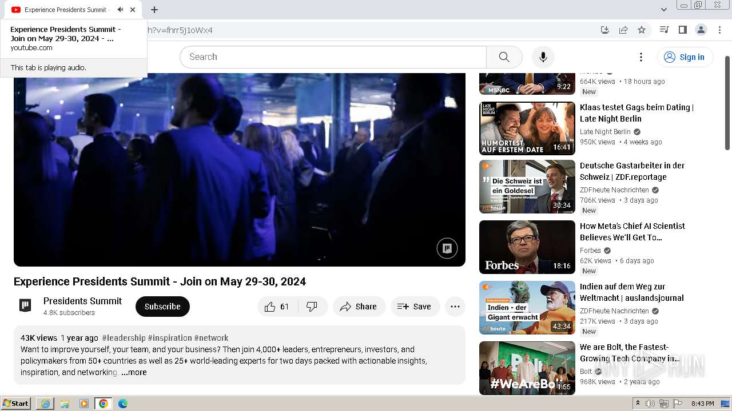Open the Presidents Summit channel name
This screenshot has height=411, width=732.
[x=82, y=301]
